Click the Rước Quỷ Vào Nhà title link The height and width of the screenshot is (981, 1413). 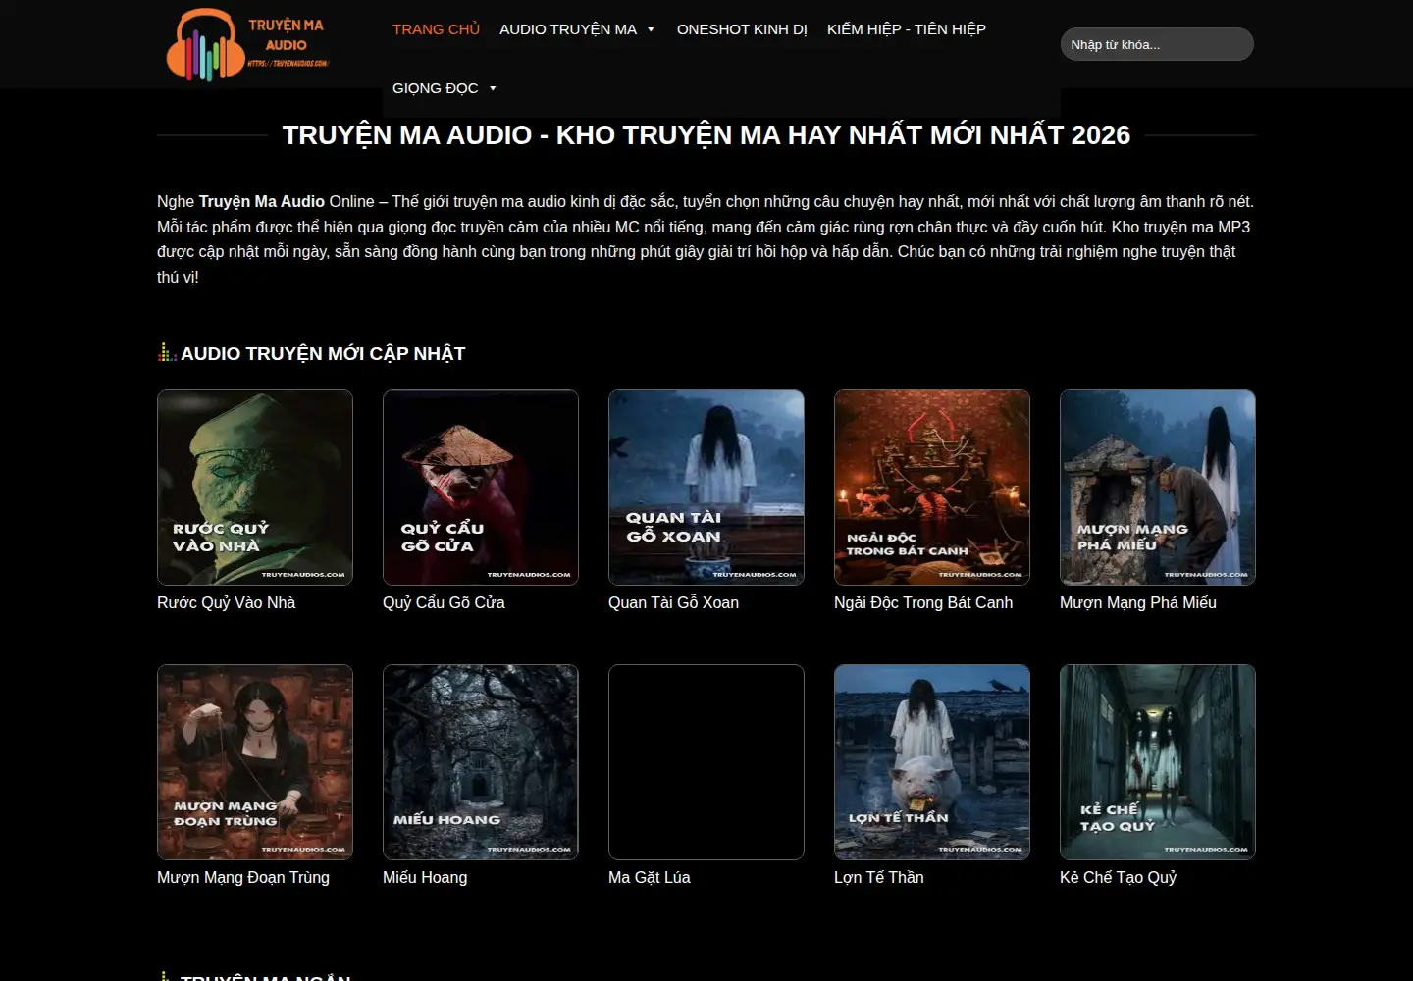tap(226, 602)
